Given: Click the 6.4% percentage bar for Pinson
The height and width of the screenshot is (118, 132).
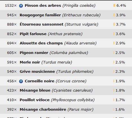Looking at the screenshot, I should [x=114, y=5].
